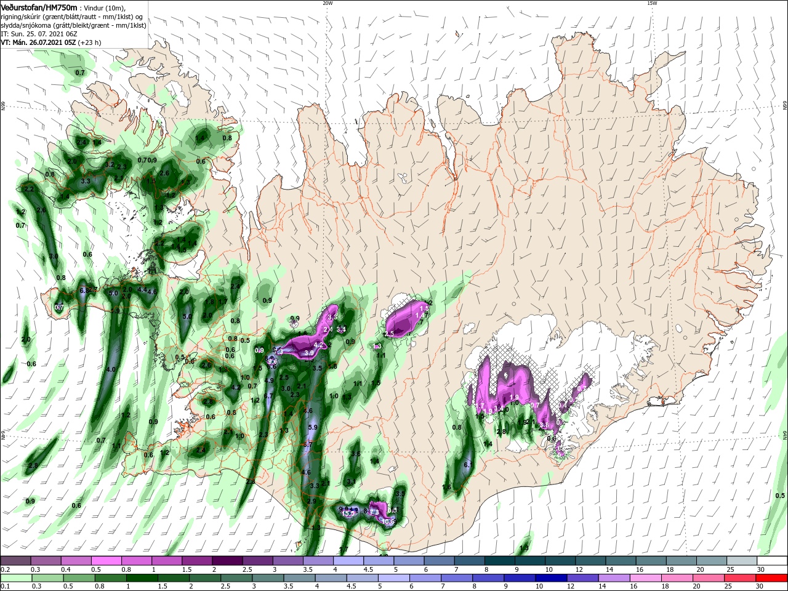The height and width of the screenshot is (591, 788).
Task: Click the 66N latitude label on right edge
Action: pos(784,107)
